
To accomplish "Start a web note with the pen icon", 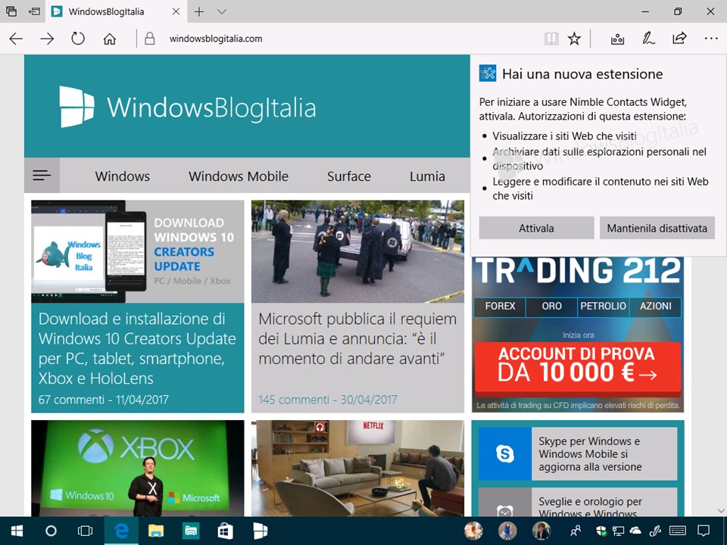I will (648, 39).
